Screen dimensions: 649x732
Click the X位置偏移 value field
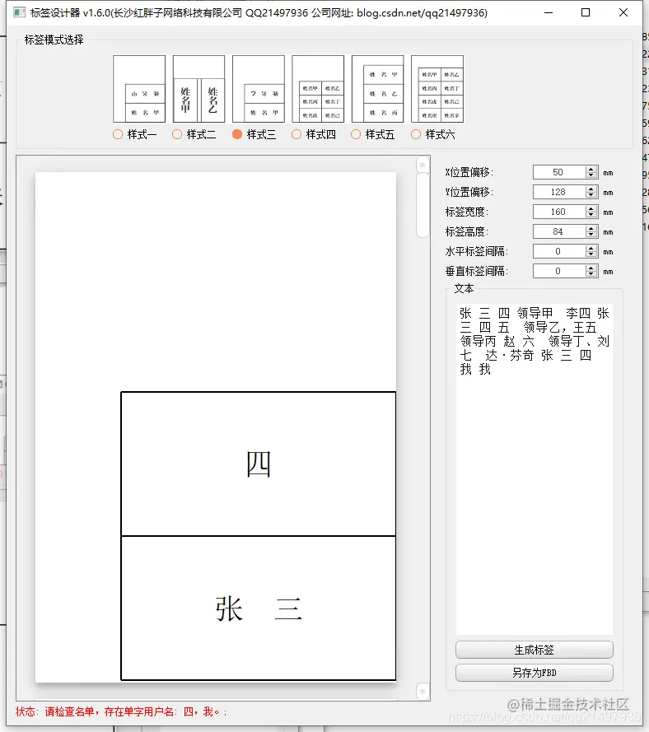point(559,172)
